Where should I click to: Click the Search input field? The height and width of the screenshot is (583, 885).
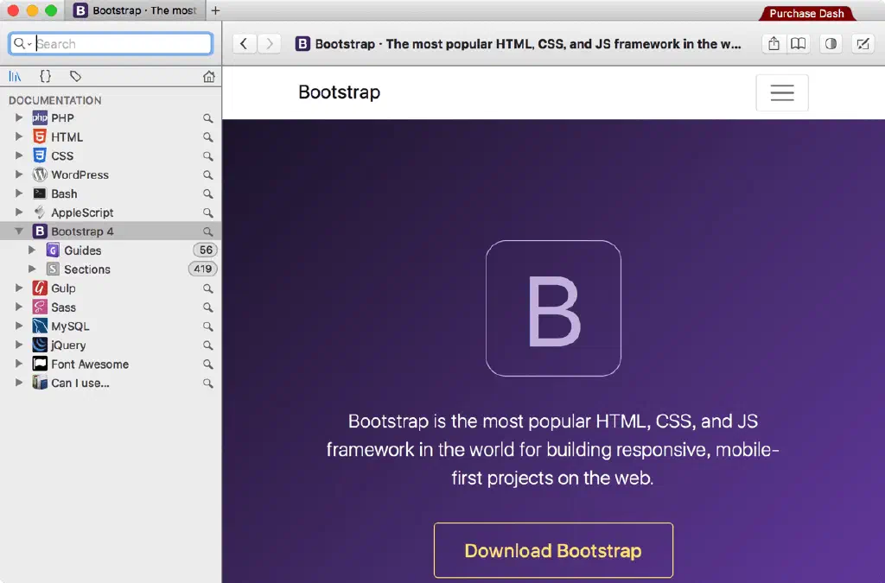click(121, 44)
